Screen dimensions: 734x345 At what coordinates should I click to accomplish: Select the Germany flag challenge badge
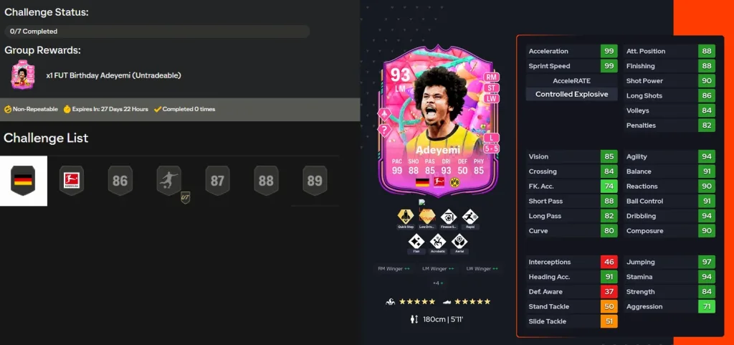point(24,181)
